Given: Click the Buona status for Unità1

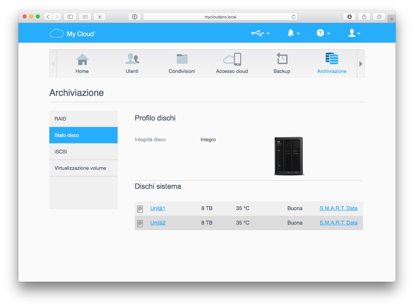Looking at the screenshot, I should pyautogui.click(x=295, y=208).
